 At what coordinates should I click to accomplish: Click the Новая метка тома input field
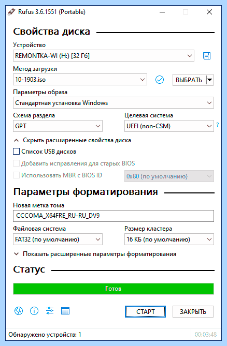pyautogui.click(x=113, y=216)
